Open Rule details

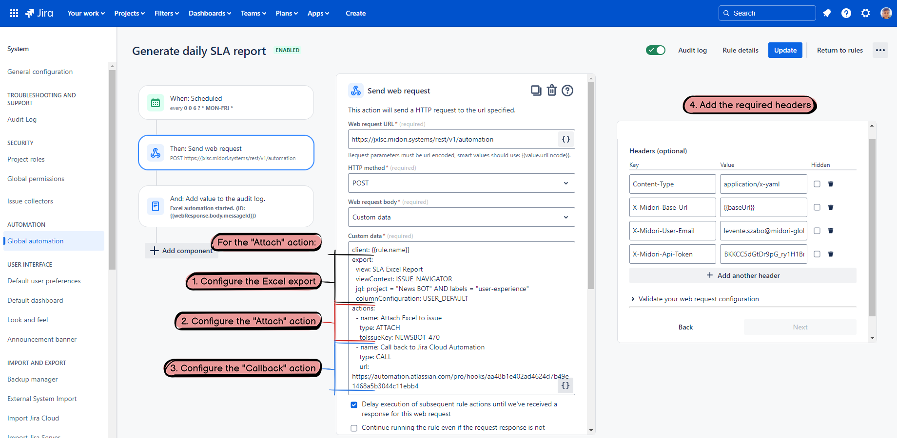[741, 50]
